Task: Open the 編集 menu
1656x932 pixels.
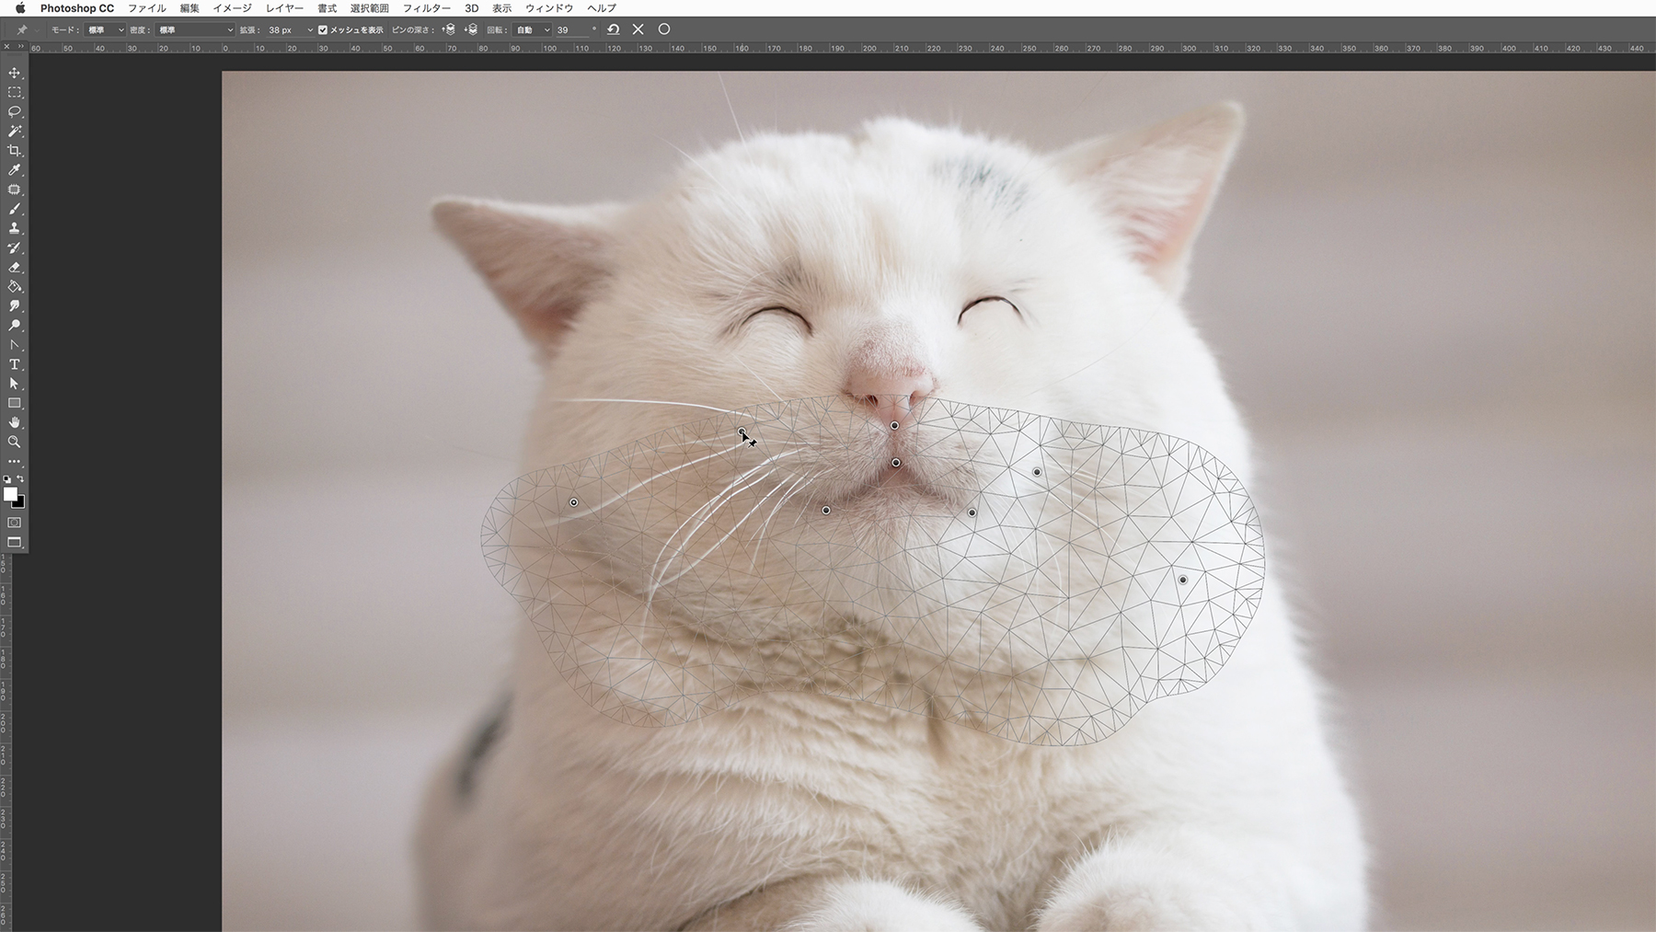Action: point(190,8)
